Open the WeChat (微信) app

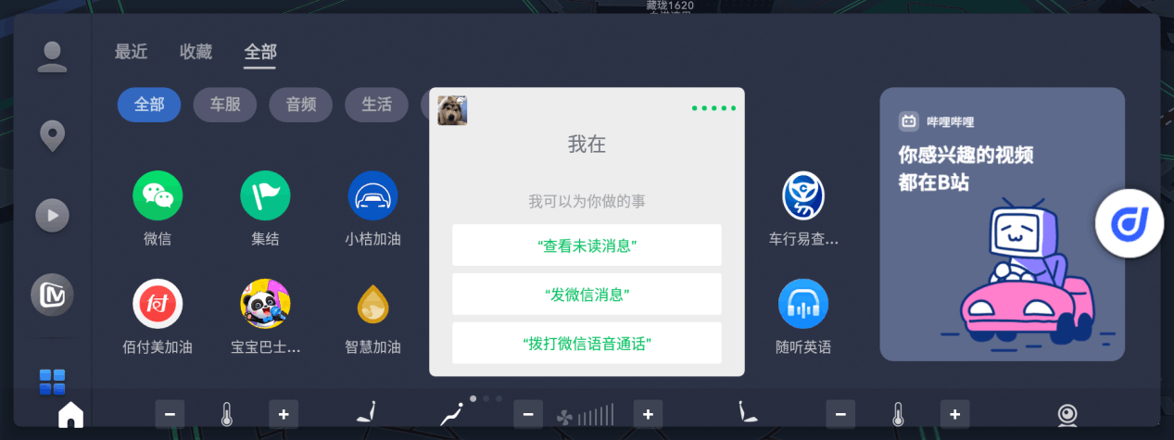[158, 195]
